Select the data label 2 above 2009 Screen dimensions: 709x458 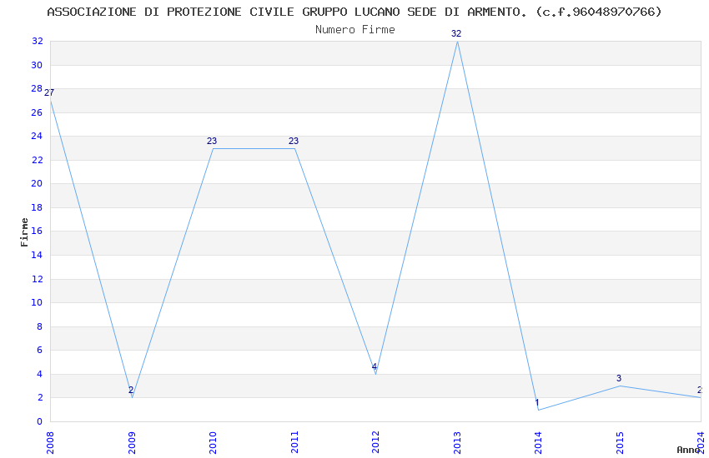point(131,390)
